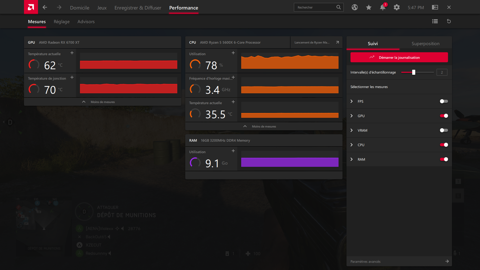The image size is (480, 270).
Task: Open the web browser globe icon
Action: click(x=354, y=7)
